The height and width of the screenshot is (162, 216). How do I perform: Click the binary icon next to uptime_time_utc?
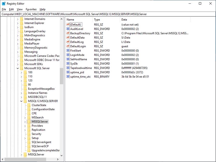(68, 76)
